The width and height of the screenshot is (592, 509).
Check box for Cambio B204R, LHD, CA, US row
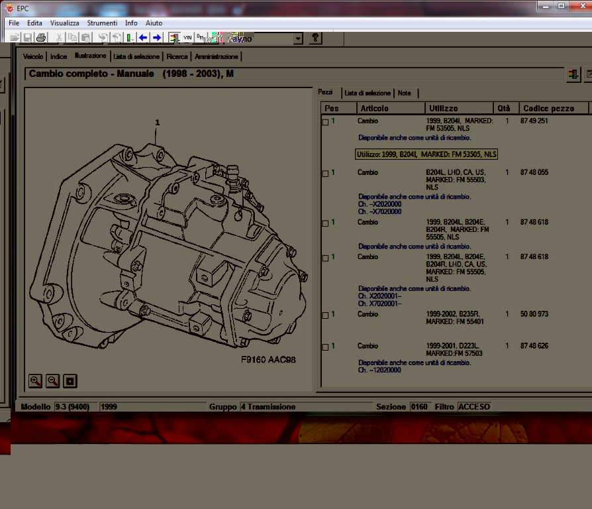(325, 258)
